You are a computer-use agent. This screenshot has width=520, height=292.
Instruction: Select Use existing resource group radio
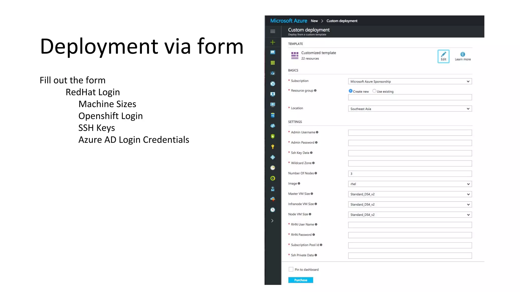pyautogui.click(x=374, y=91)
